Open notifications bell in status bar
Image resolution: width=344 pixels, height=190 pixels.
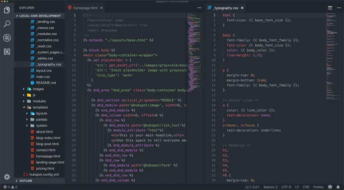[338, 187]
